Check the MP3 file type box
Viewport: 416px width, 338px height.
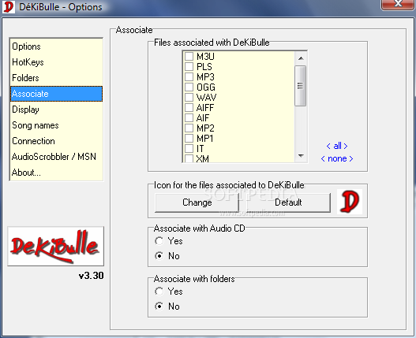coord(189,76)
